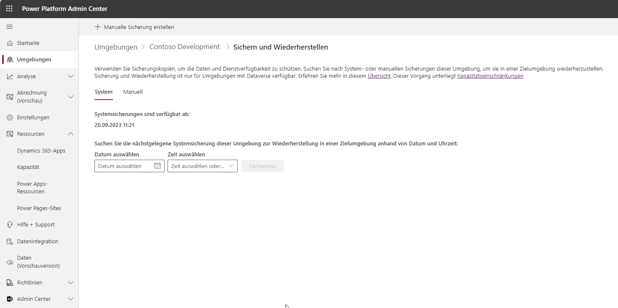
Task: Expand the Admin Center chevron
Action: pos(71,299)
